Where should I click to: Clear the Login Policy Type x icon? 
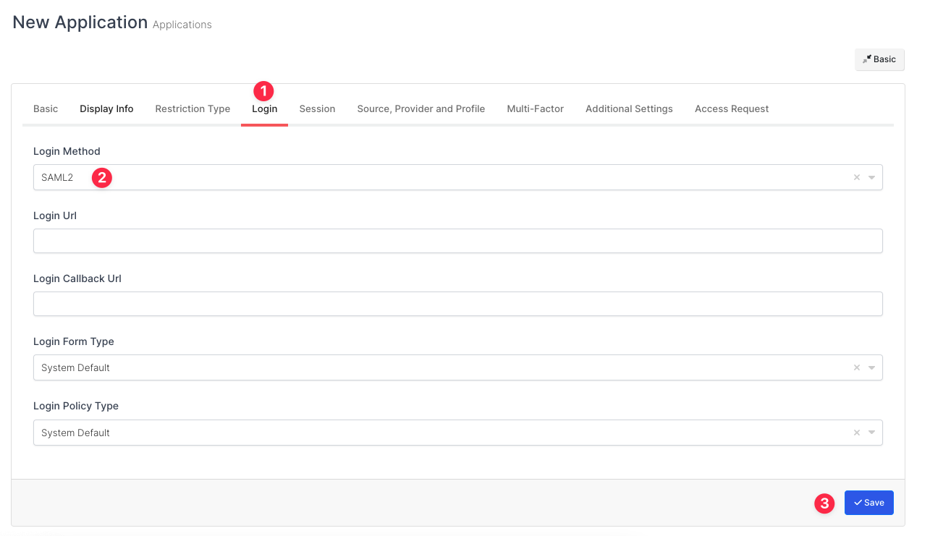click(857, 433)
